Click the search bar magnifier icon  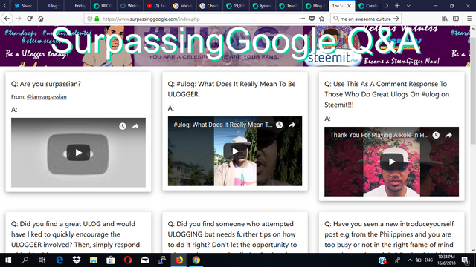[x=335, y=19]
